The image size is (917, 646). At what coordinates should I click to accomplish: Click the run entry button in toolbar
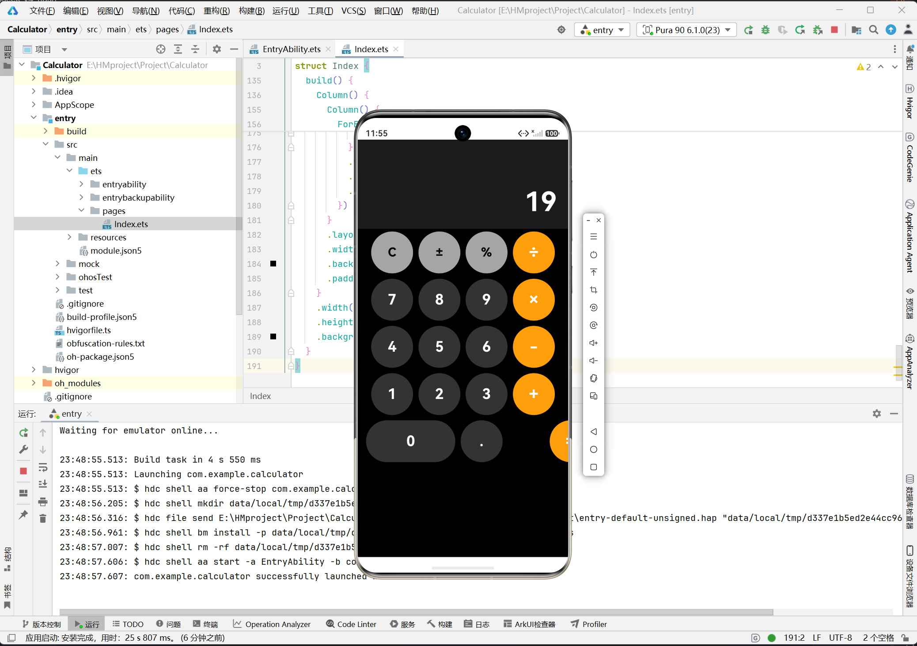point(748,30)
